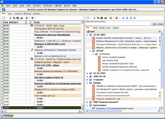Click the new goal page icon

pyautogui.click(x=88, y=18)
